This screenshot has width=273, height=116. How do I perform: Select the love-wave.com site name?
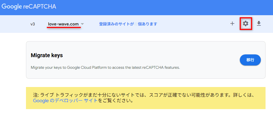pyautogui.click(x=63, y=24)
